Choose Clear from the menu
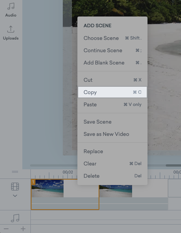This screenshot has height=233, width=181. point(112,164)
